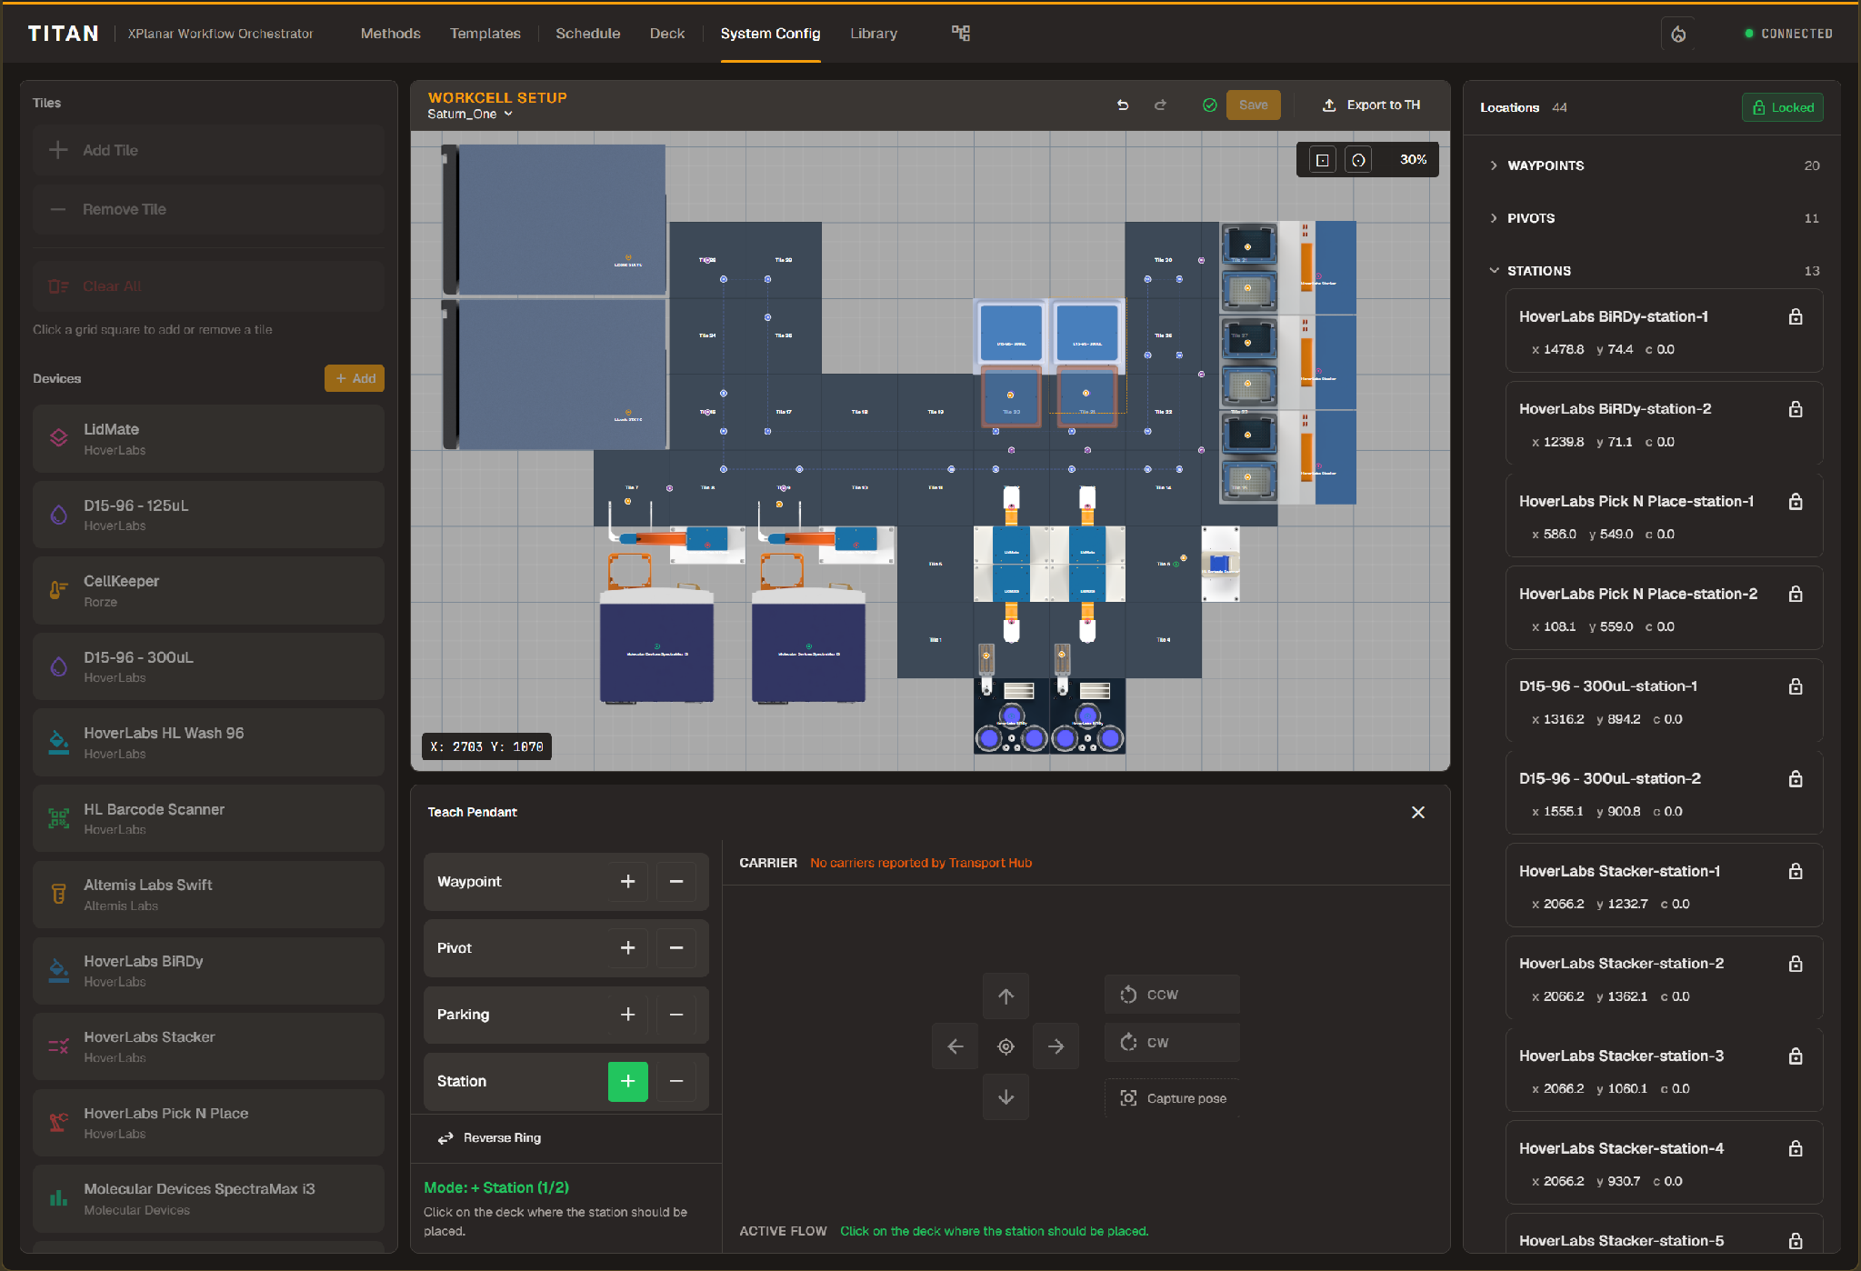Click the up arrow jog button
The width and height of the screenshot is (1861, 1271).
pyautogui.click(x=1006, y=996)
